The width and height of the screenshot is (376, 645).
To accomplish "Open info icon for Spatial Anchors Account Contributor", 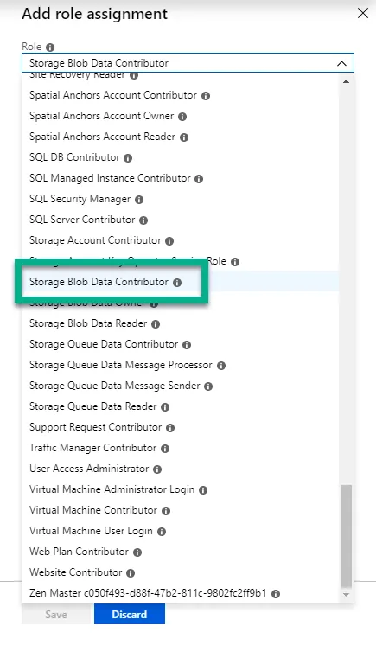I will click(206, 96).
